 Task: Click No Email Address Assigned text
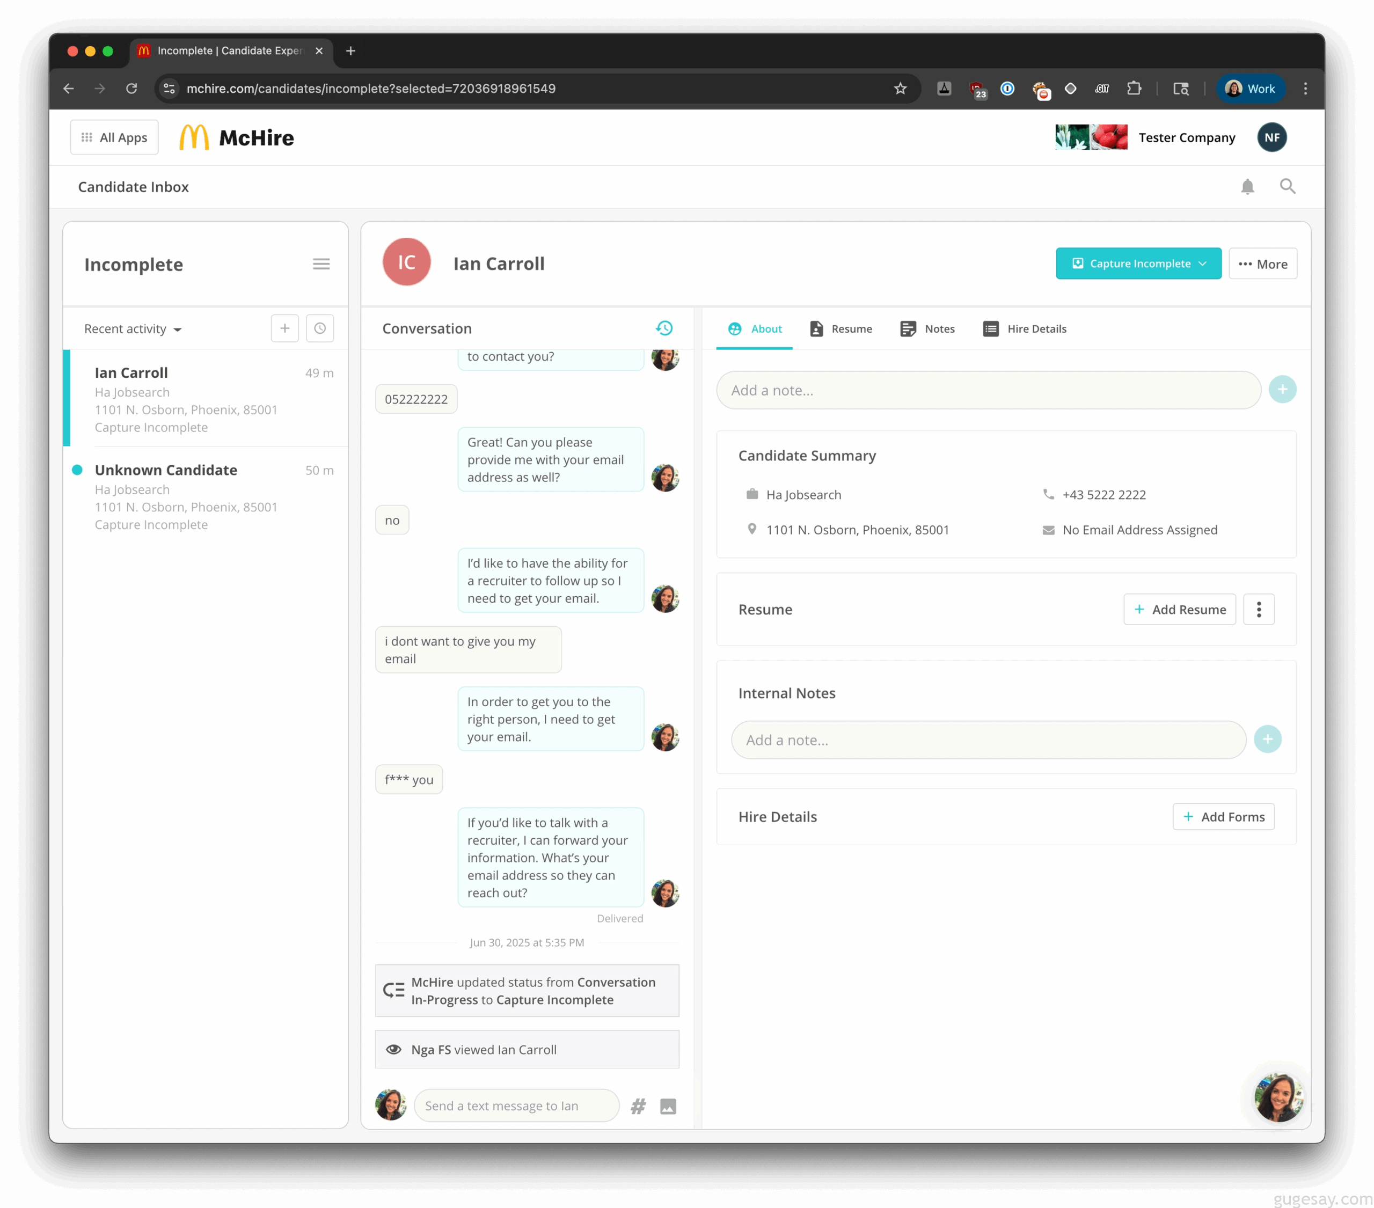1139,530
